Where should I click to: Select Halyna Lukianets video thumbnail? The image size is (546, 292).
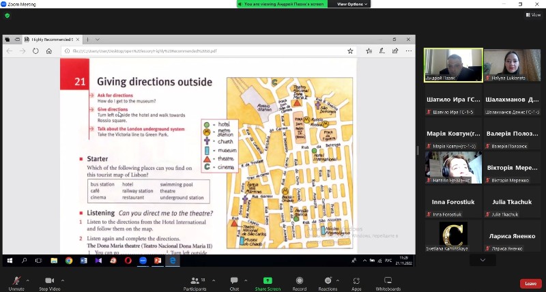(512, 65)
